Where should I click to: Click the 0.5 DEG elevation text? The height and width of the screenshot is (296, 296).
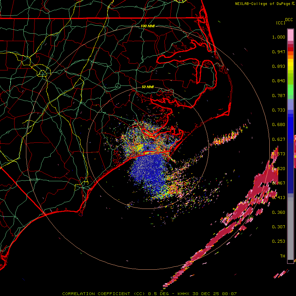point(158,294)
